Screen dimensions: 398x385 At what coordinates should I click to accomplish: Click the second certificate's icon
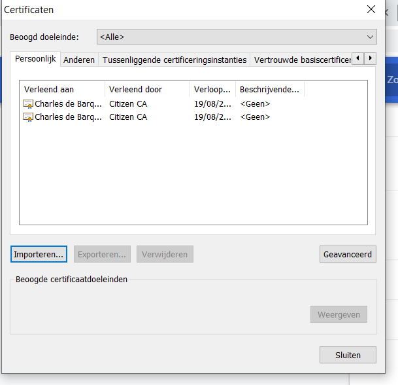28,117
